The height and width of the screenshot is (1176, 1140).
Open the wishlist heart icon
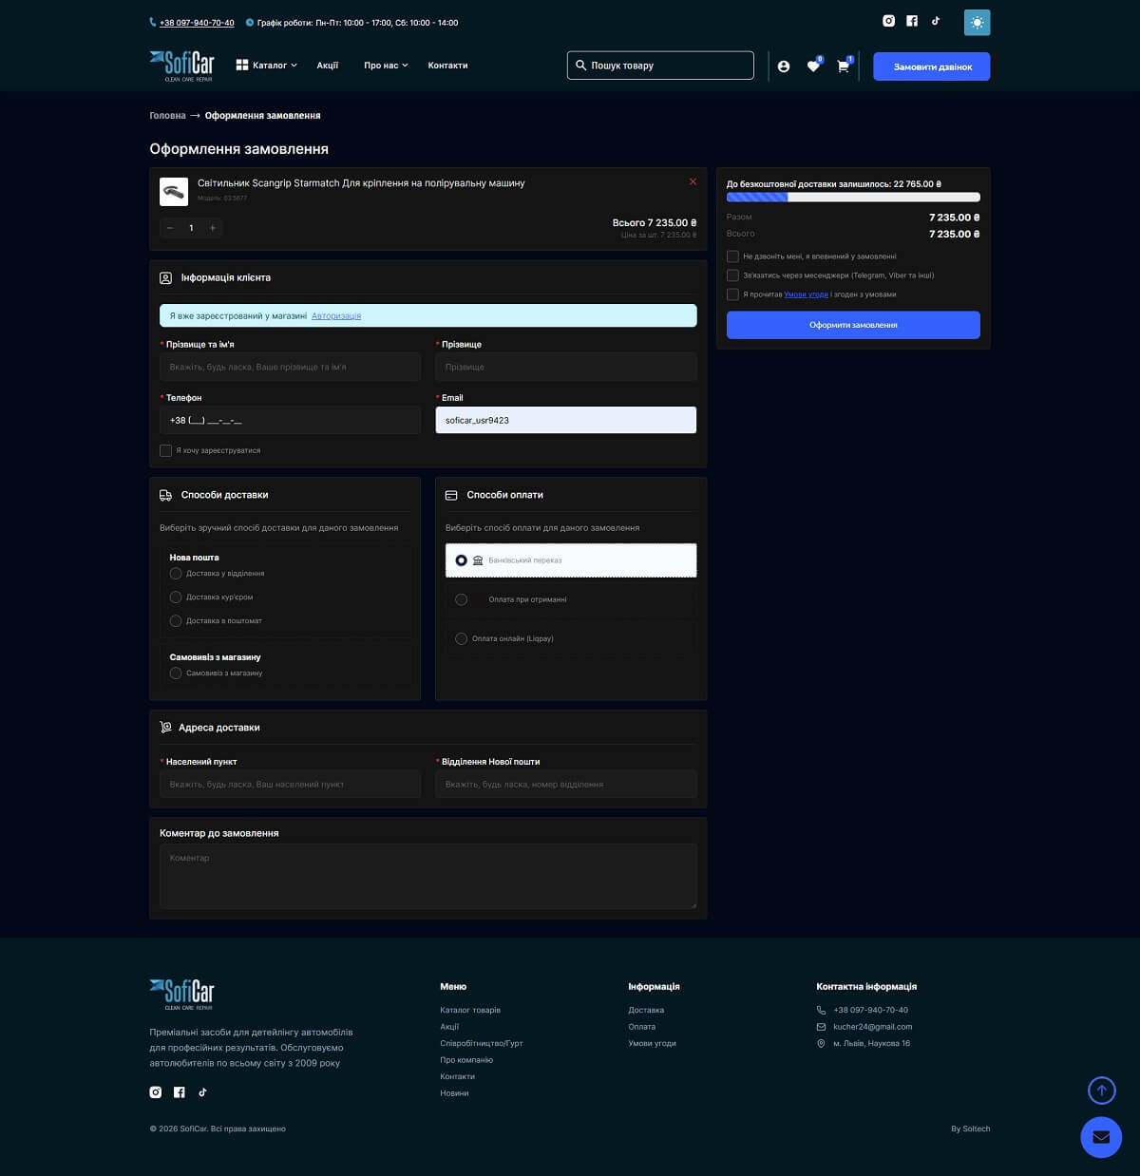813,66
